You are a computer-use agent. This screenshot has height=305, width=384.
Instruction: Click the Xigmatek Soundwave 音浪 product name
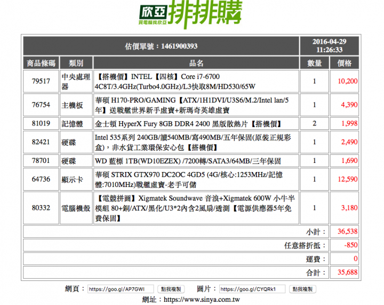[195, 208]
